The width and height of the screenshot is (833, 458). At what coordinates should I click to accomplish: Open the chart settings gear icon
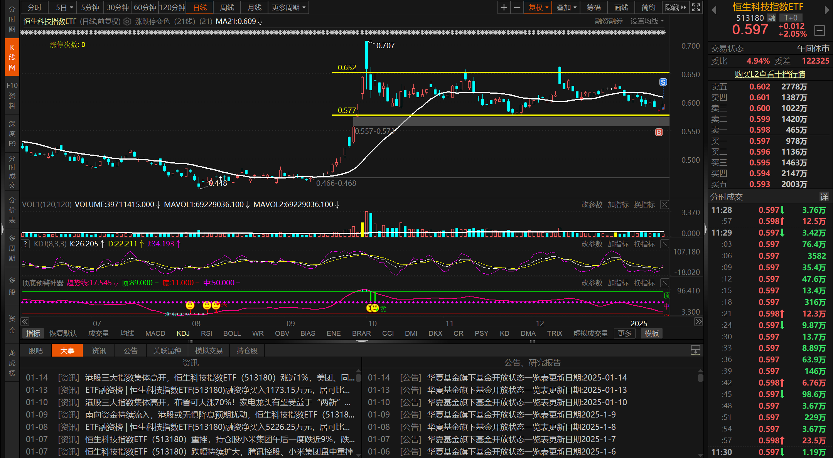tap(127, 22)
